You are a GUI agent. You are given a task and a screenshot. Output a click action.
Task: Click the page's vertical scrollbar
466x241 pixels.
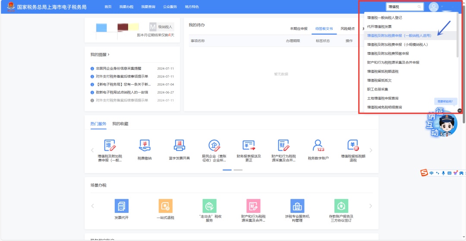(464, 64)
